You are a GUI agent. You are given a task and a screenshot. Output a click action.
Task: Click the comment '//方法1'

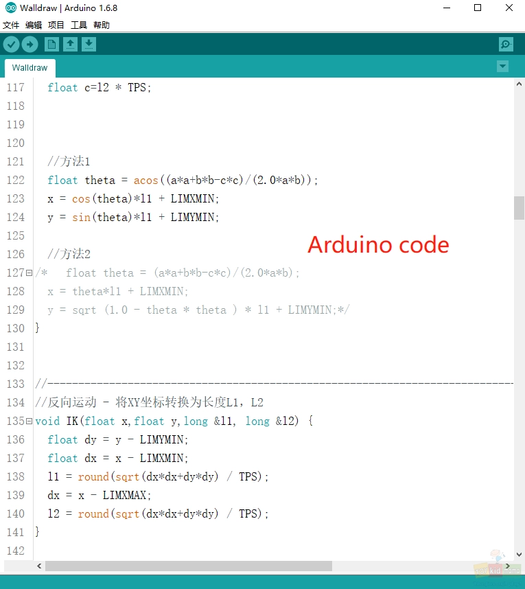coord(69,161)
